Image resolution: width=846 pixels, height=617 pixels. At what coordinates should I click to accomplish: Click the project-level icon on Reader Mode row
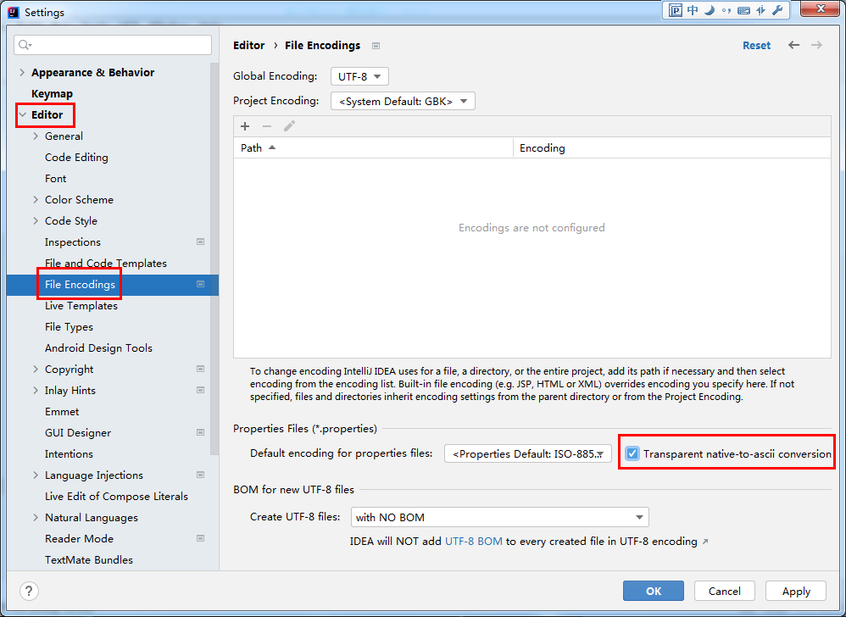201,538
